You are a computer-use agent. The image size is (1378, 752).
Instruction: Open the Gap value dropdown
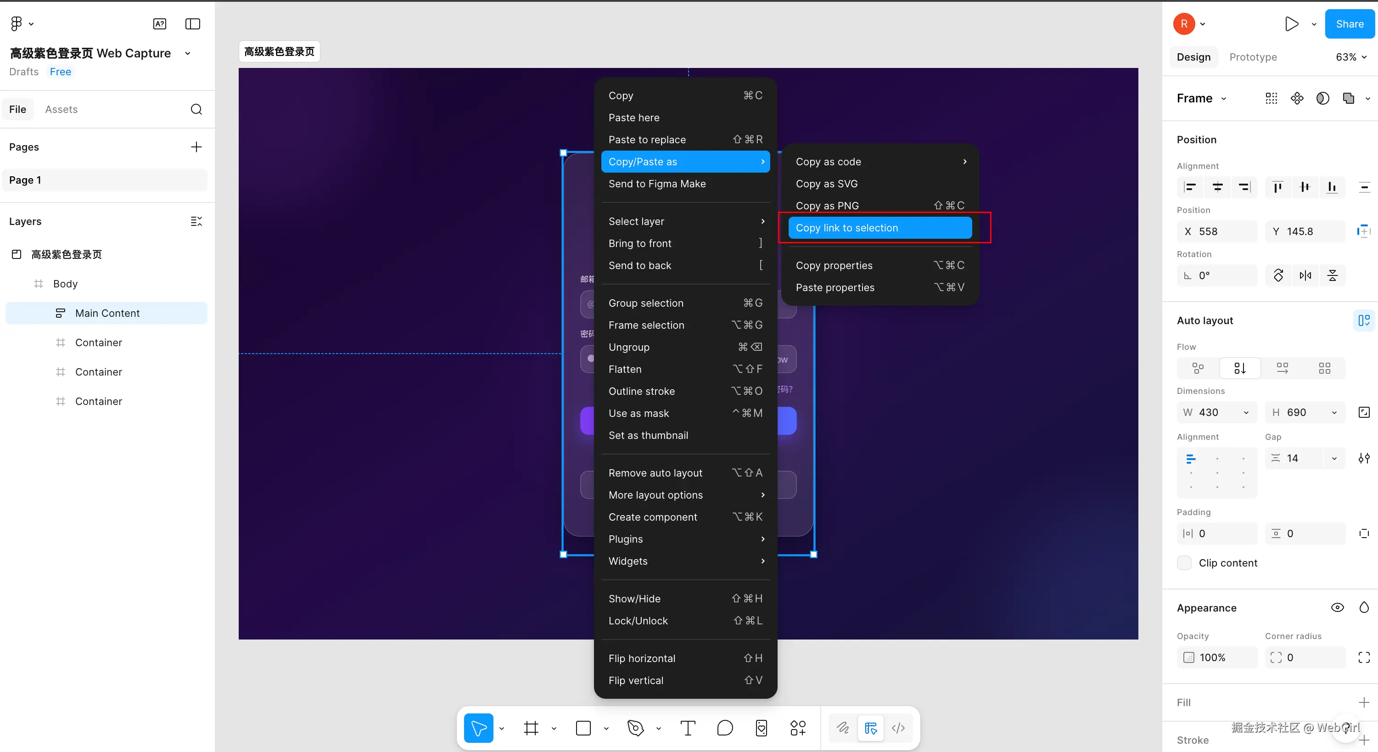point(1334,458)
